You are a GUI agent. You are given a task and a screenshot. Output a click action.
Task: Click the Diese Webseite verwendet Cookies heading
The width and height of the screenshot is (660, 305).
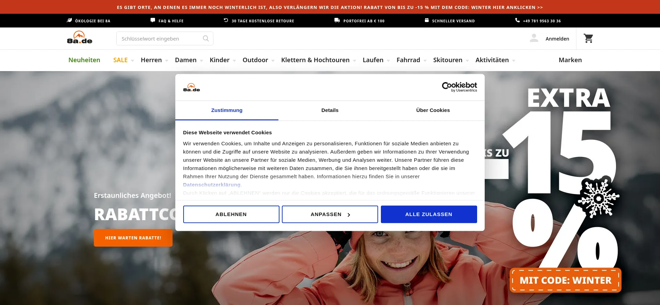227,133
